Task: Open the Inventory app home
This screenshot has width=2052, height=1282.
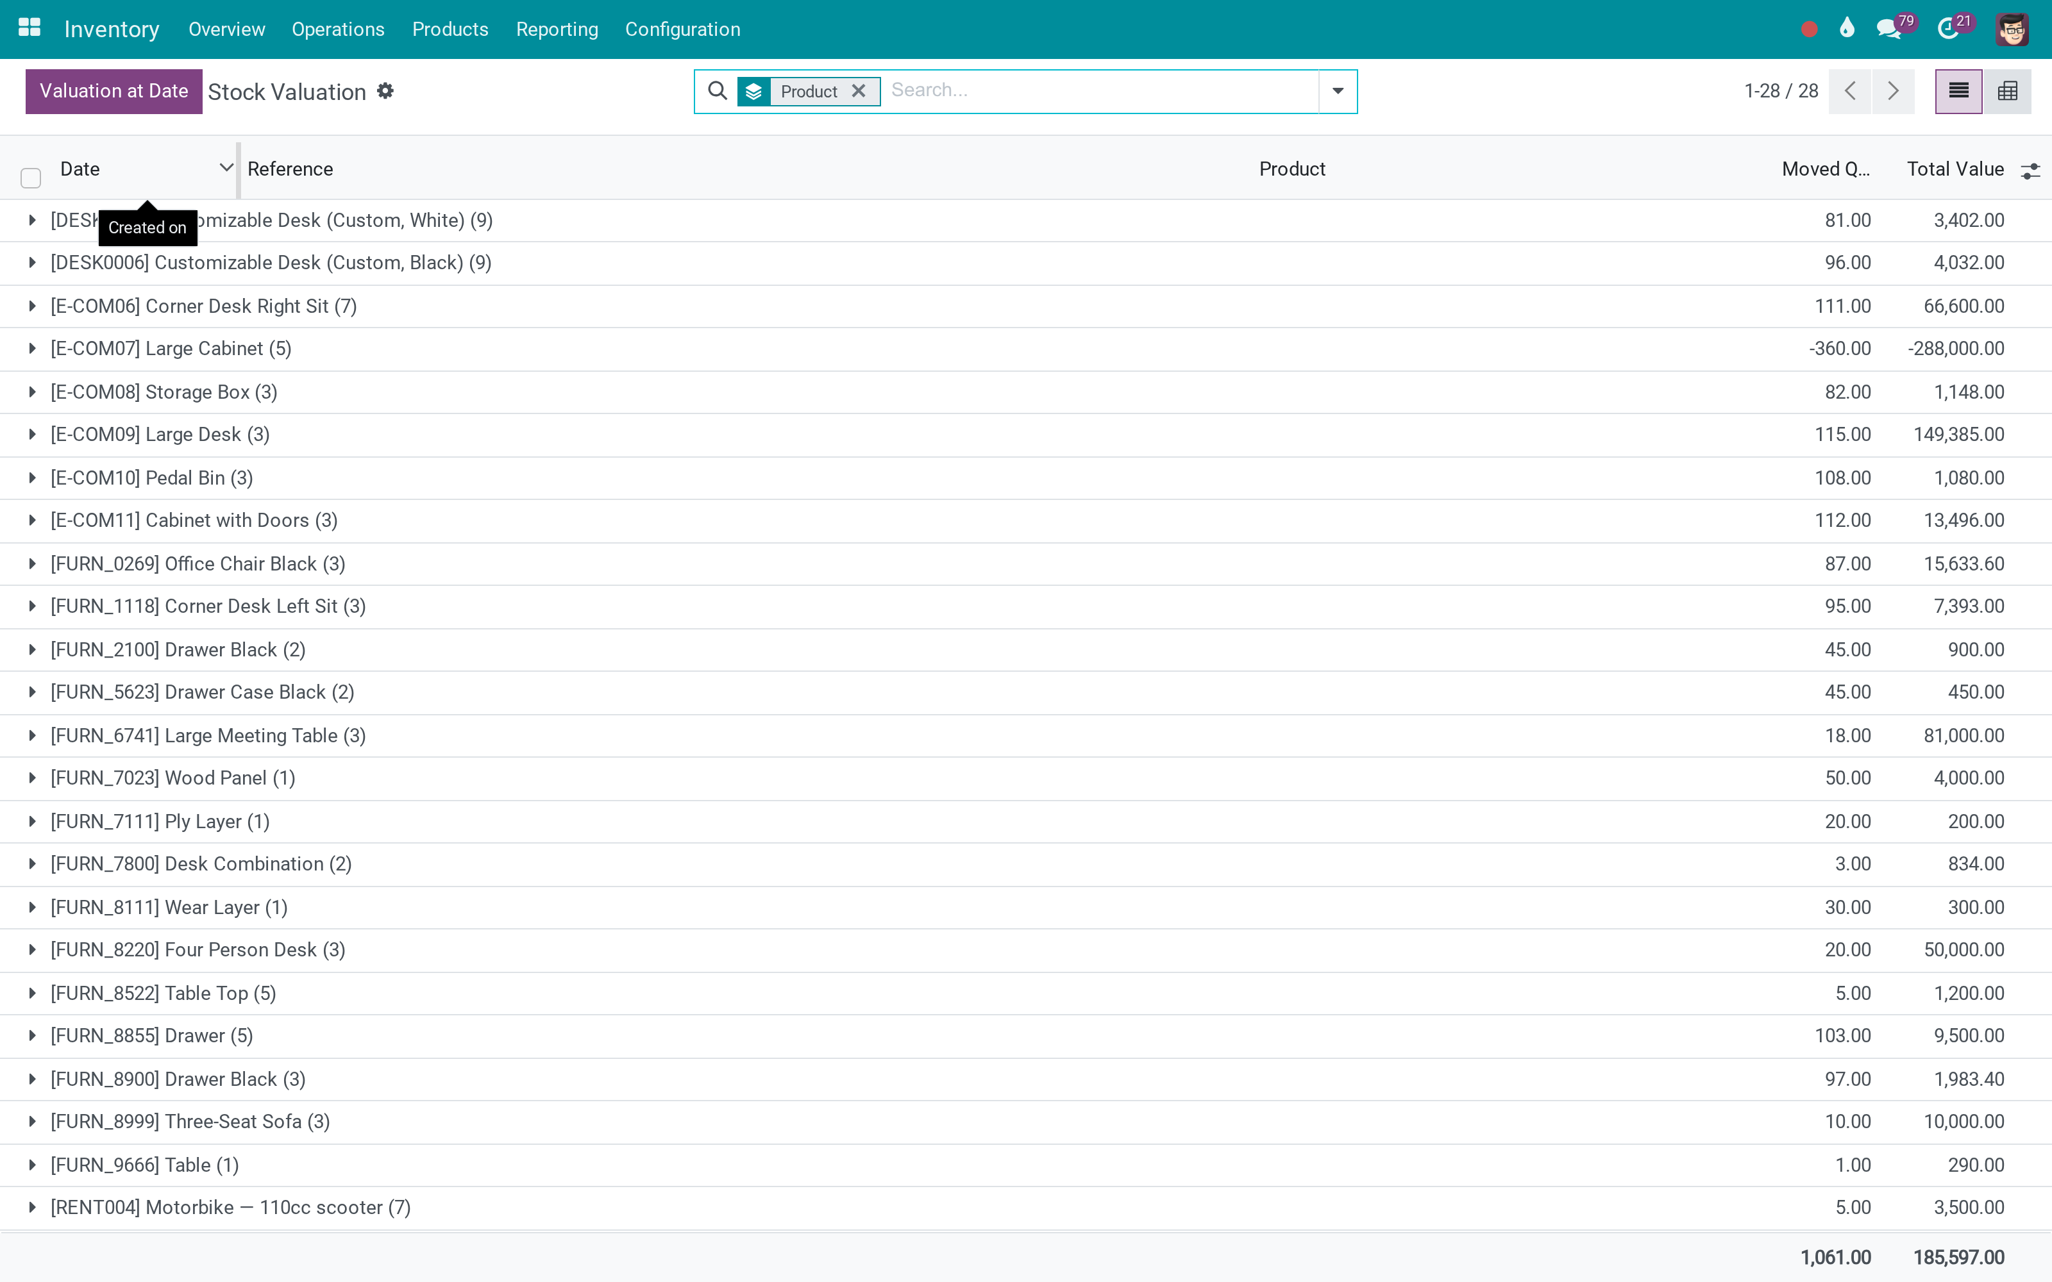Action: [x=111, y=29]
